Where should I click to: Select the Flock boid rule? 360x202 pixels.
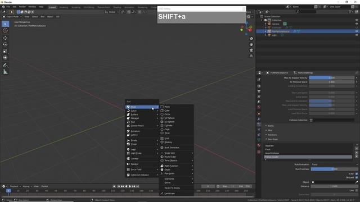point(308,149)
